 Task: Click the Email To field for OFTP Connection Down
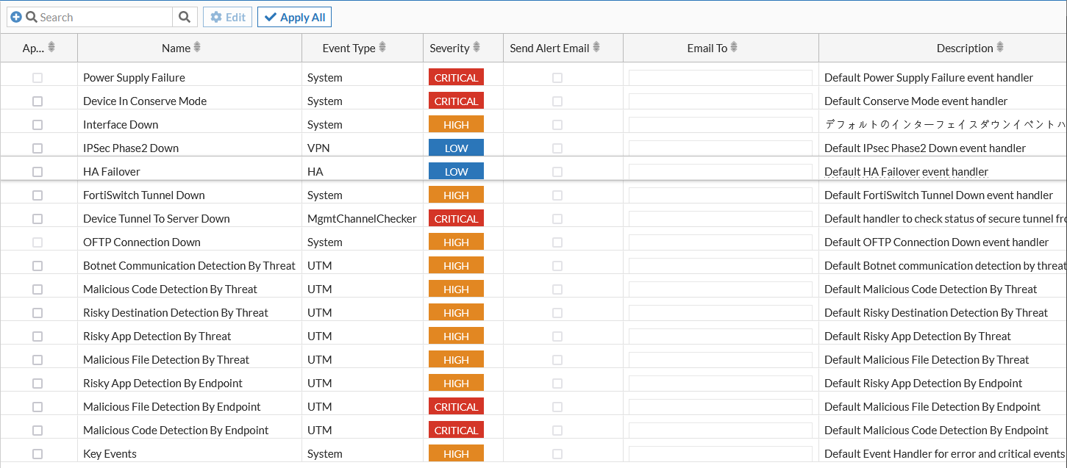(x=719, y=242)
